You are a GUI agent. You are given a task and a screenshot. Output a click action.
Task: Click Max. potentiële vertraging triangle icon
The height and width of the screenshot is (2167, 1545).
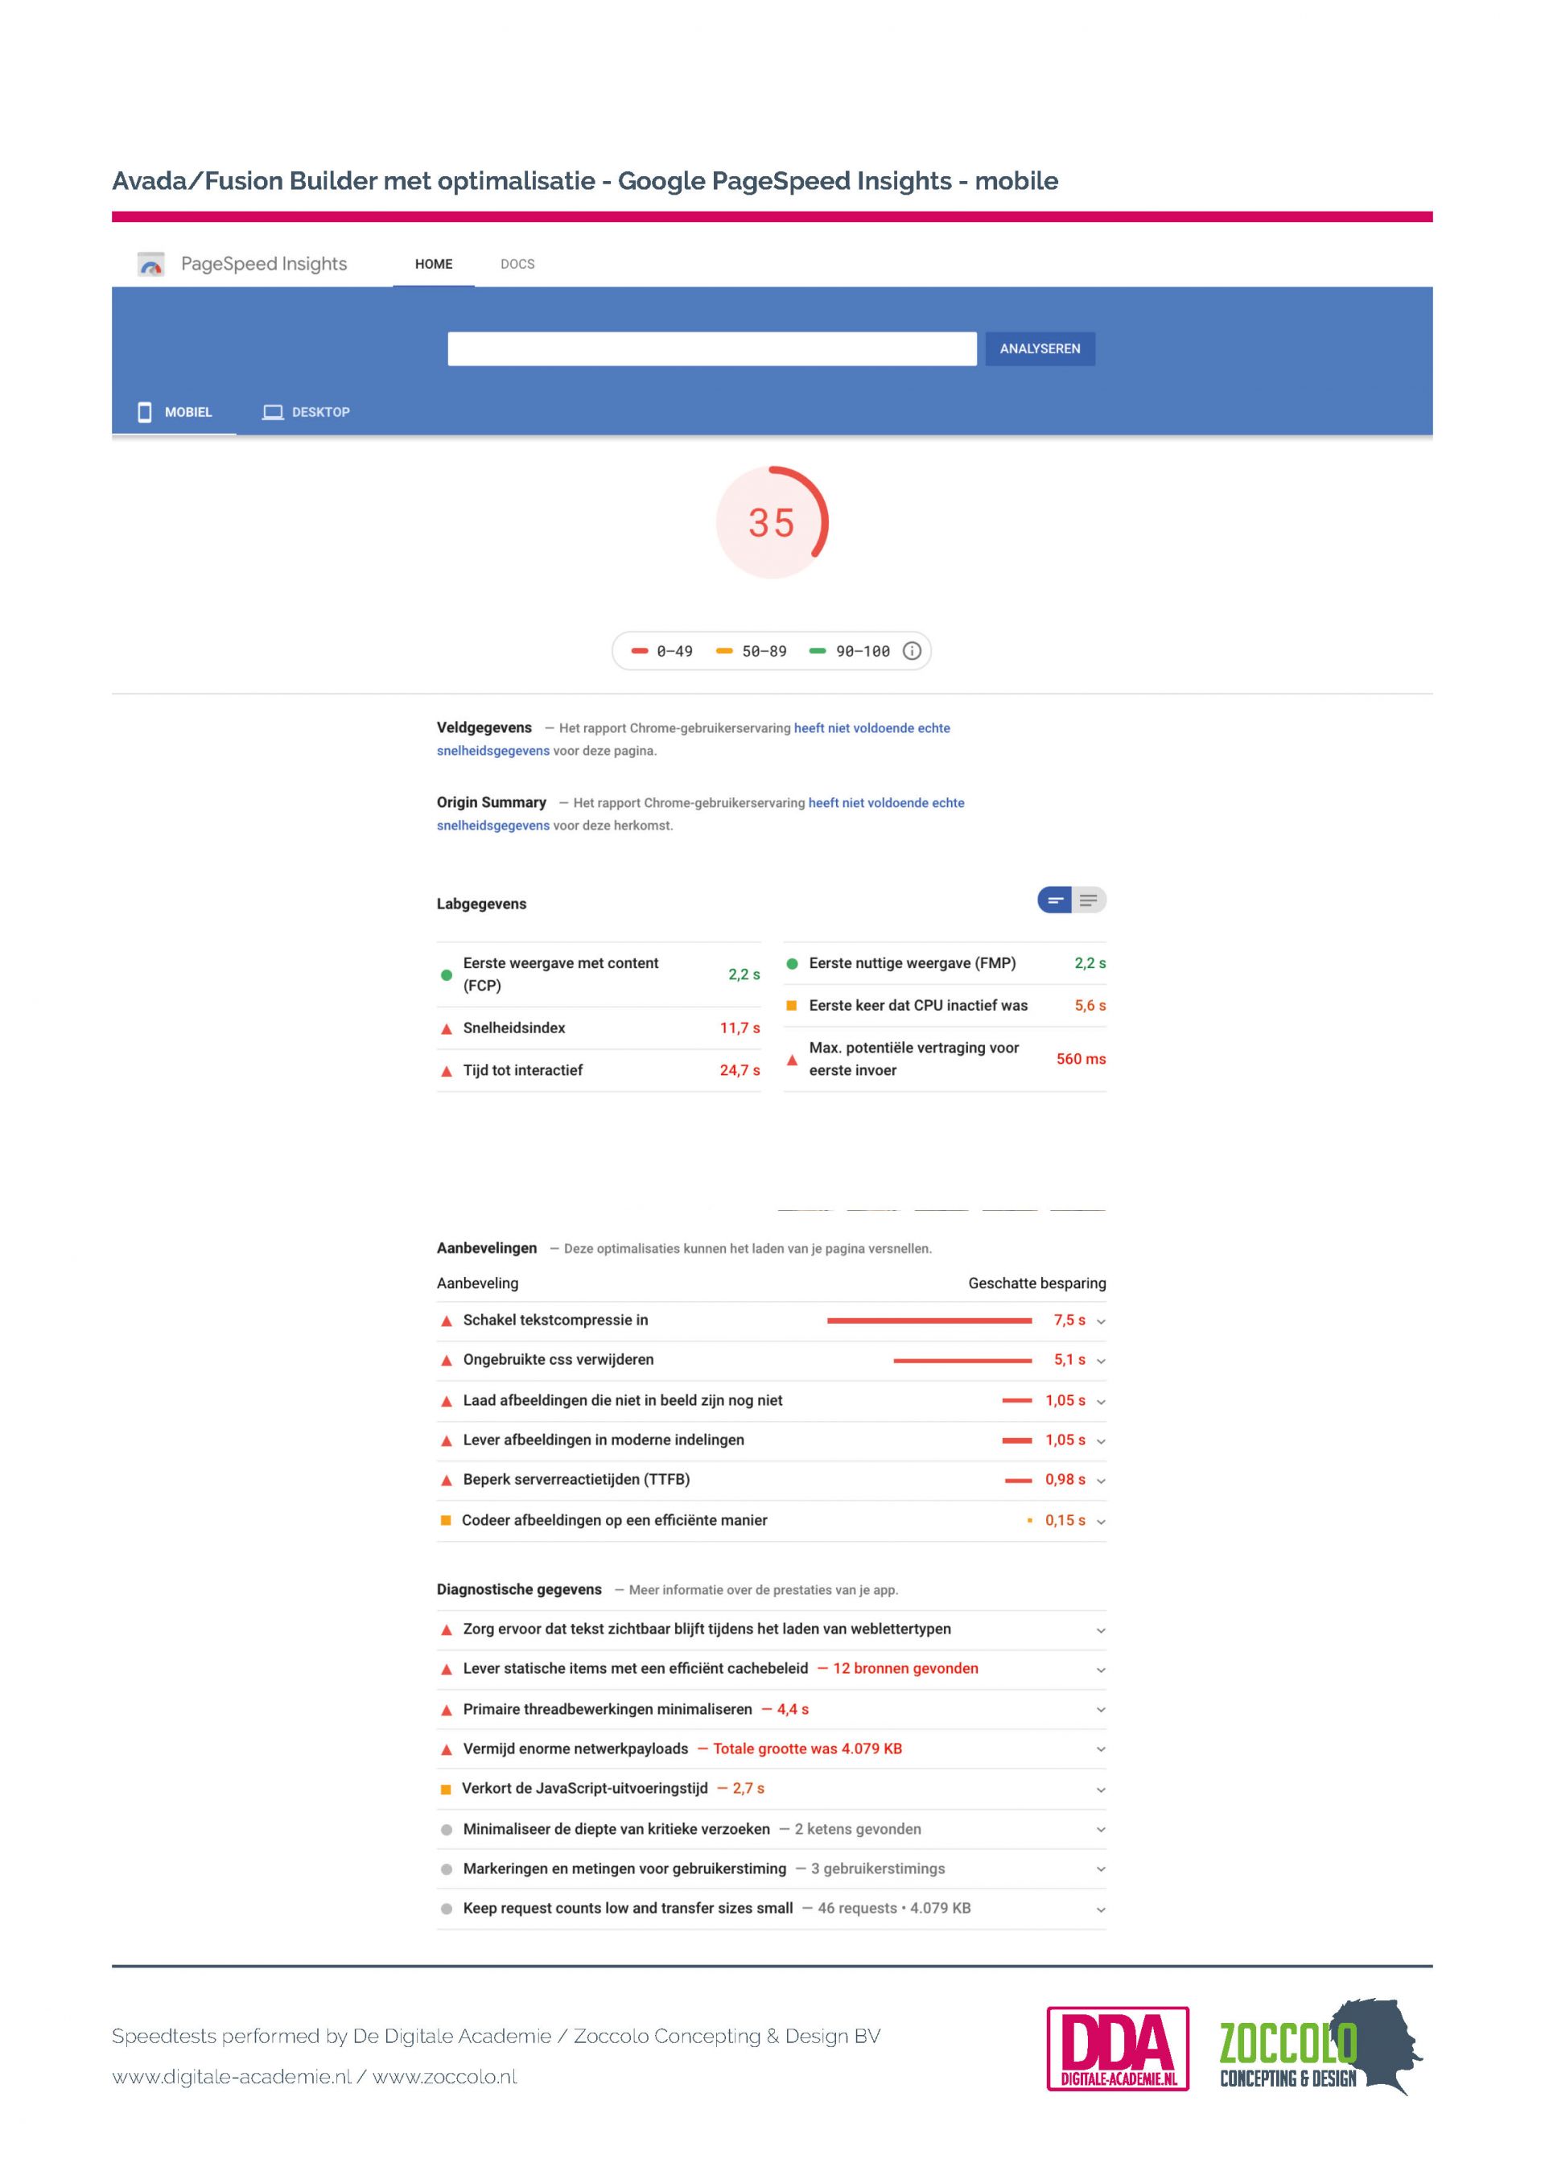tap(792, 1059)
